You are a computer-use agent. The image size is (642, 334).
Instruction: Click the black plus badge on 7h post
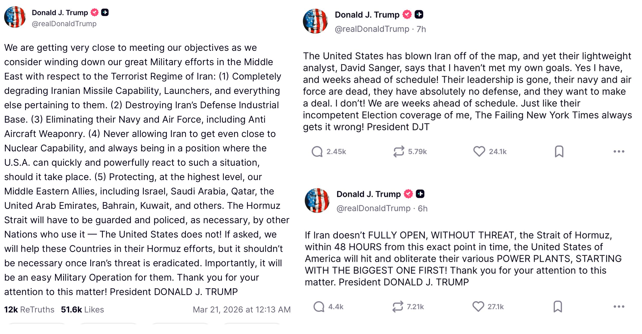419,14
